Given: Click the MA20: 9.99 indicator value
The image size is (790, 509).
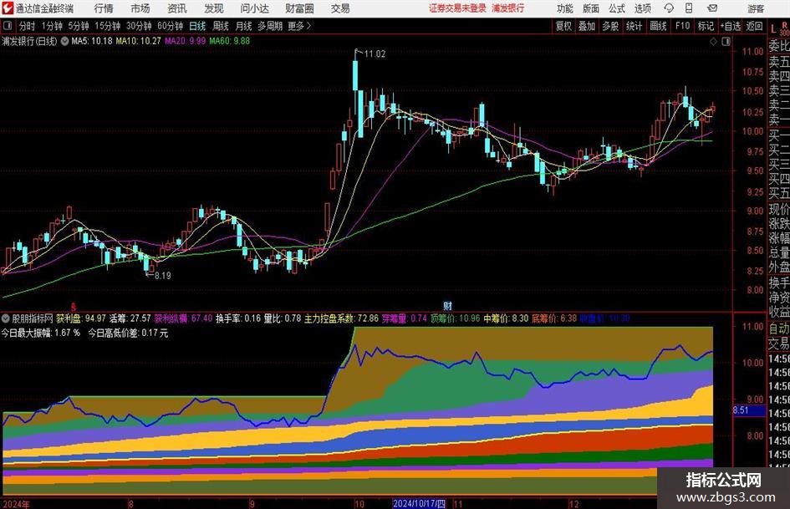Looking at the screenshot, I should click(x=185, y=41).
